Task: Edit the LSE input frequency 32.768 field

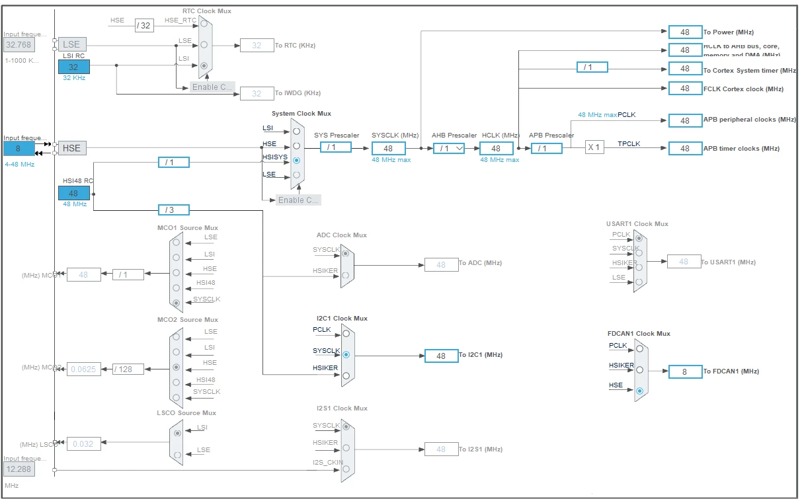Action: coord(19,44)
